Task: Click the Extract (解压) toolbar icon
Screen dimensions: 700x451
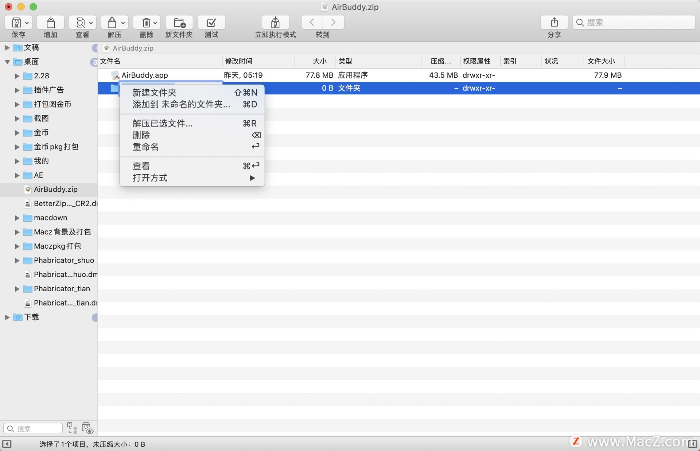Action: (x=112, y=23)
